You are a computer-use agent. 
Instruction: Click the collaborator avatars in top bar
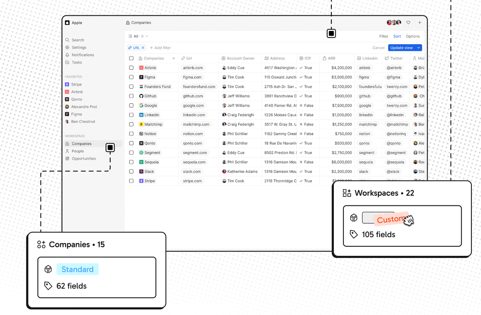tap(394, 23)
